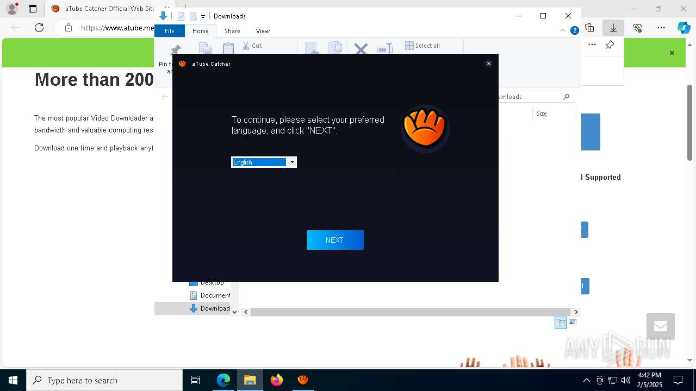The height and width of the screenshot is (391, 696).
Task: Open Explorer help question mark icon
Action: 574,31
